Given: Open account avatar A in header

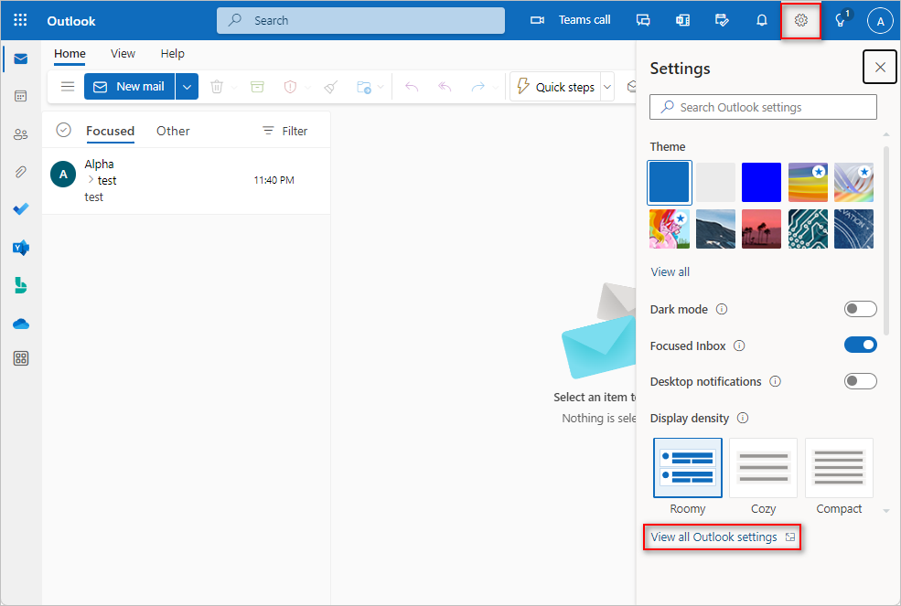Looking at the screenshot, I should [880, 21].
